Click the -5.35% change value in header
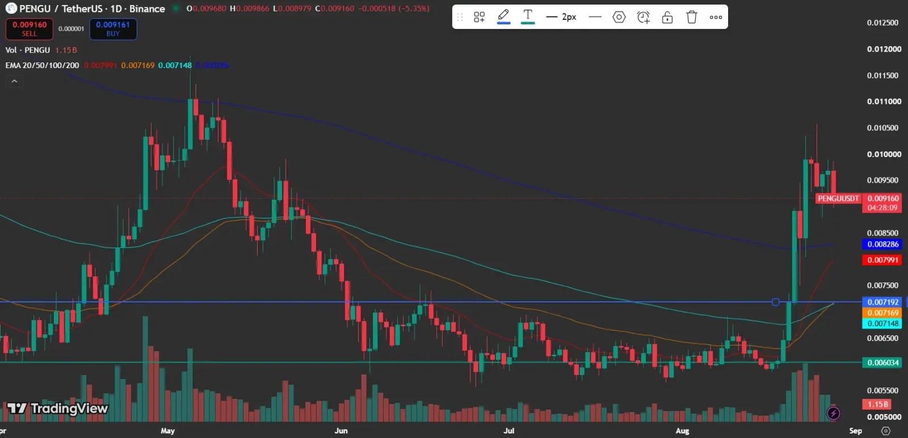Image resolution: width=908 pixels, height=438 pixels. pyautogui.click(x=413, y=9)
